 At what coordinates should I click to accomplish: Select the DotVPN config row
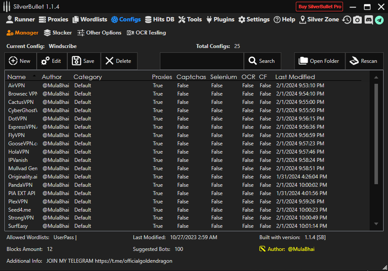[188, 119]
